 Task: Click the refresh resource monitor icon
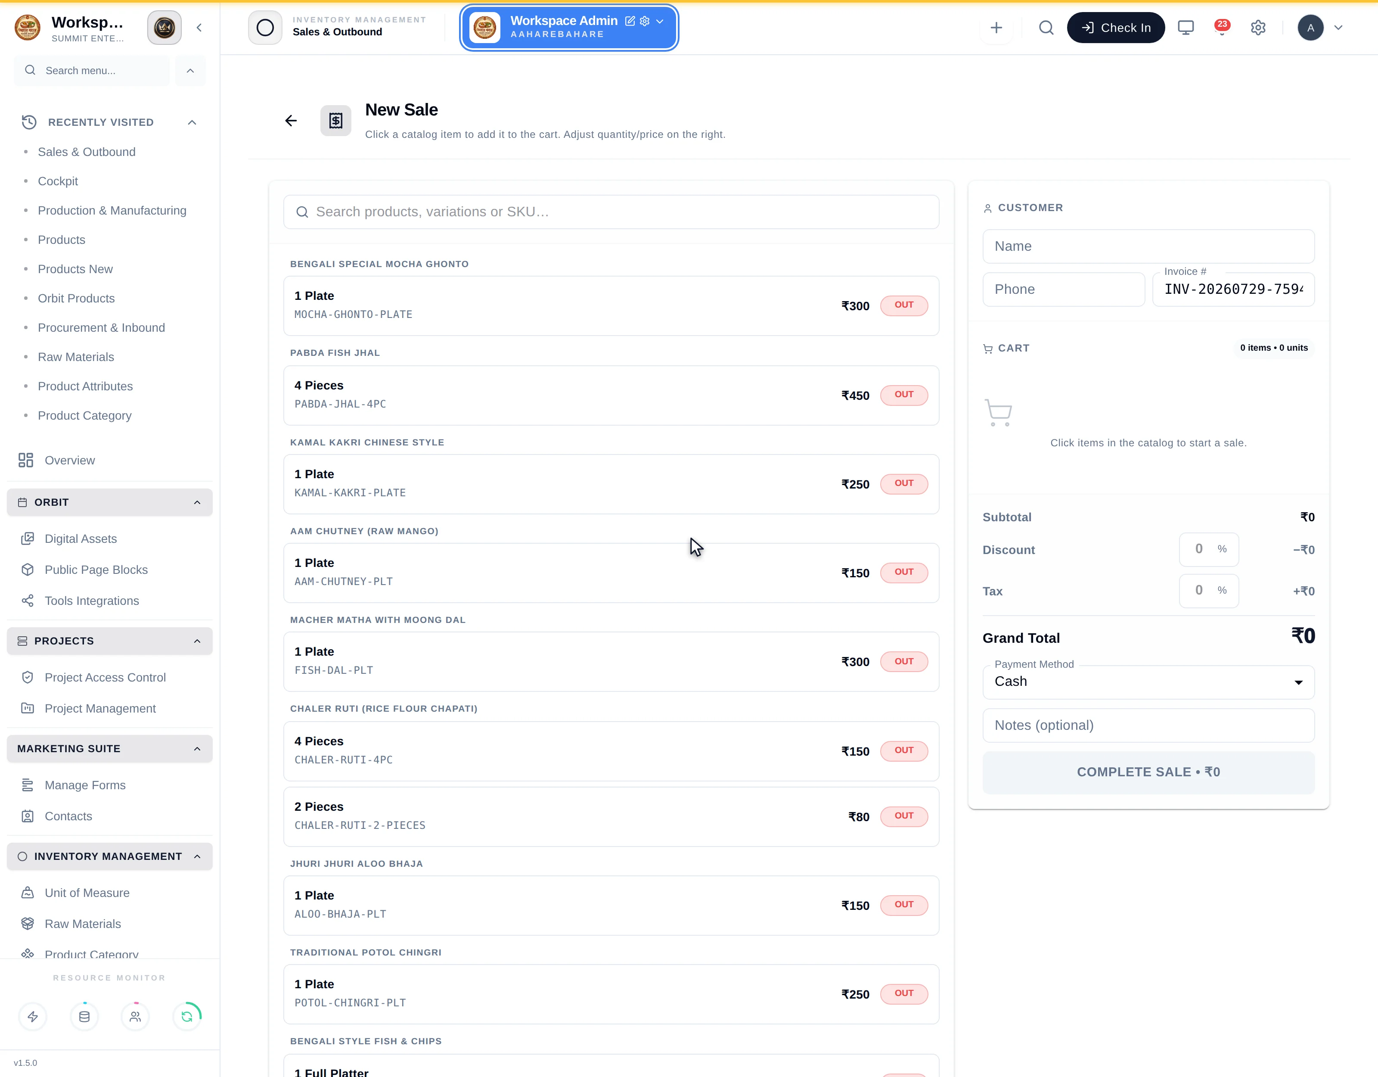coord(187,1016)
